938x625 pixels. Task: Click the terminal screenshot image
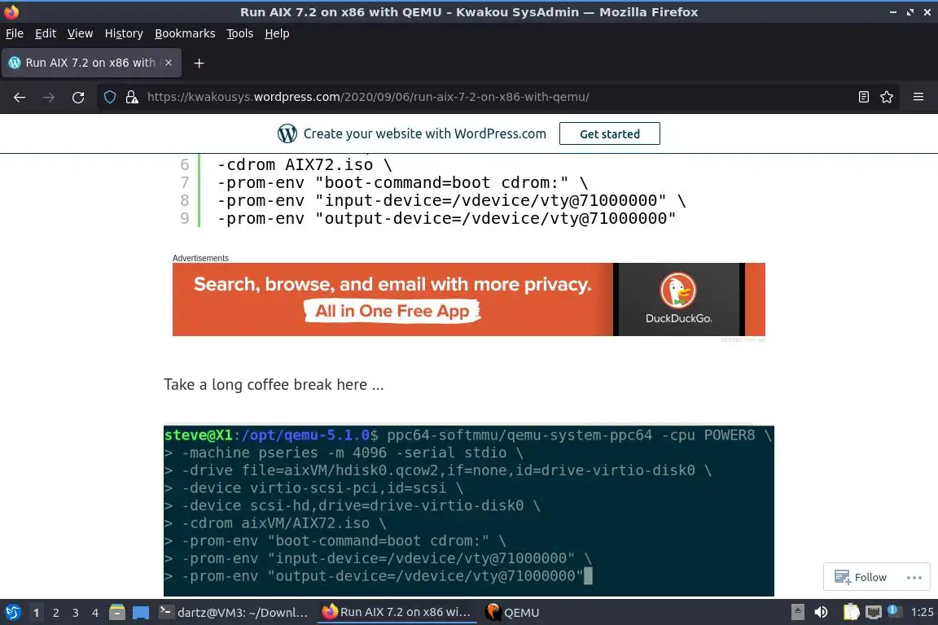468,511
